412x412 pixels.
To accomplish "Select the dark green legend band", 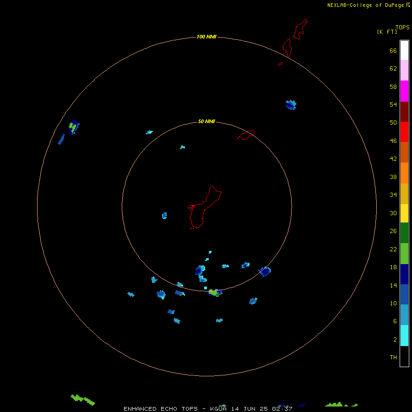I will [404, 233].
